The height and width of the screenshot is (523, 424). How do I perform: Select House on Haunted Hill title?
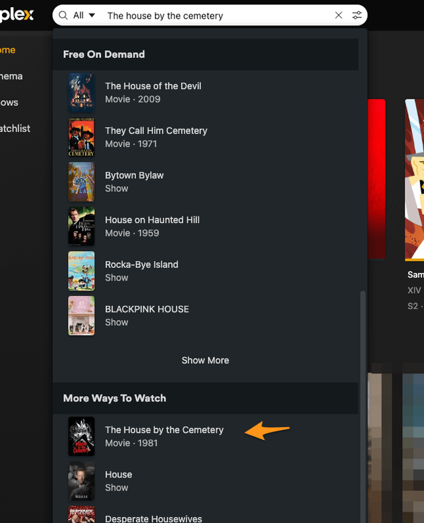[152, 220]
